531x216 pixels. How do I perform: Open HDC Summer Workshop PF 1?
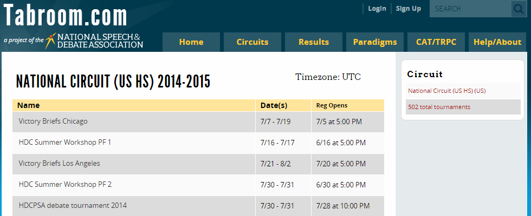coord(64,143)
